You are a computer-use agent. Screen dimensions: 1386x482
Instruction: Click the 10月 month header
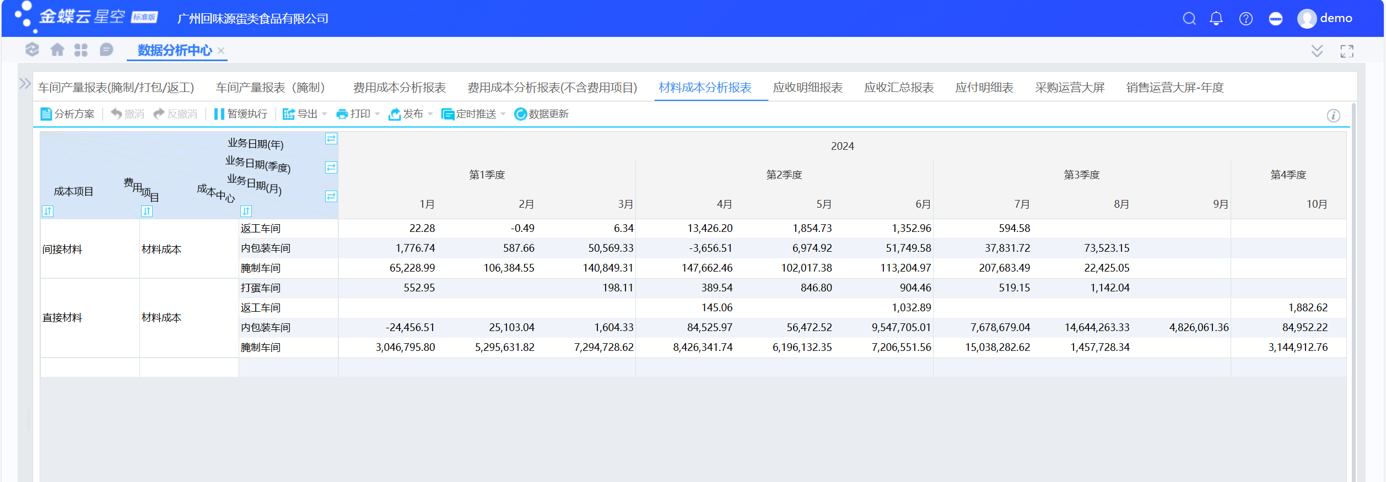(x=1317, y=204)
